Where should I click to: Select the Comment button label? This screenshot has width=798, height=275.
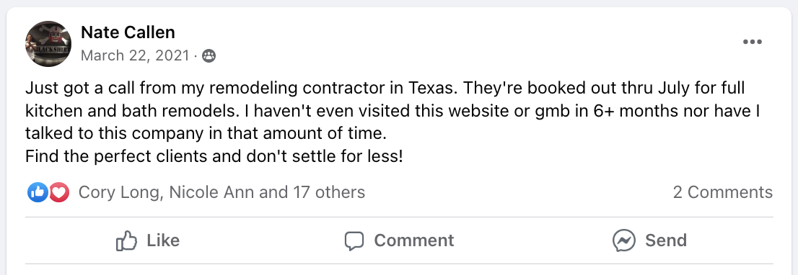tap(413, 240)
